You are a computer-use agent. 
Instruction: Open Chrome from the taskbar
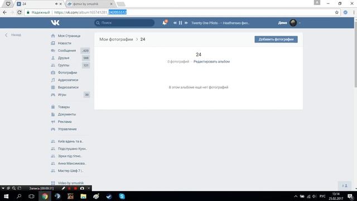pos(45,196)
